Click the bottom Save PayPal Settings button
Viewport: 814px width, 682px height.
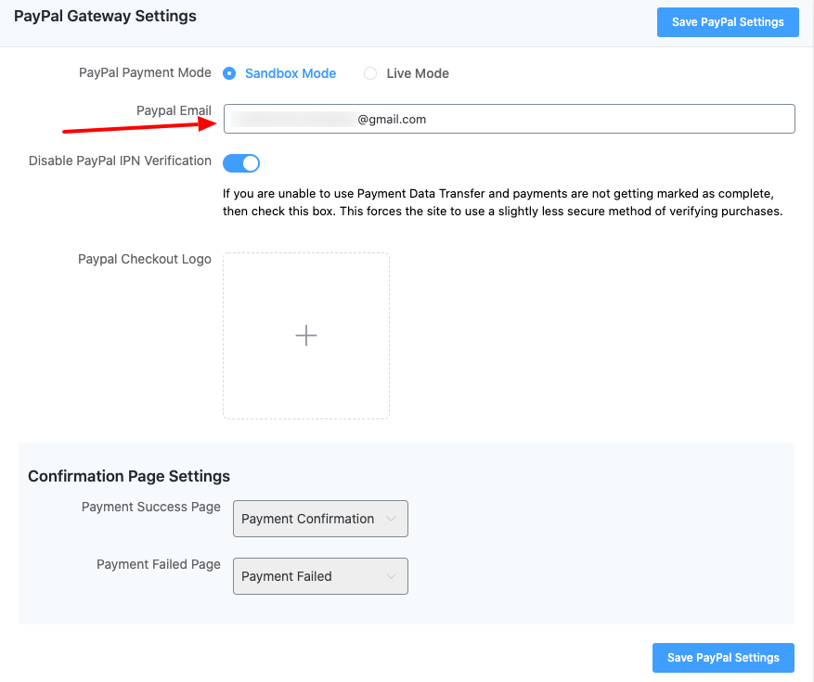click(723, 658)
